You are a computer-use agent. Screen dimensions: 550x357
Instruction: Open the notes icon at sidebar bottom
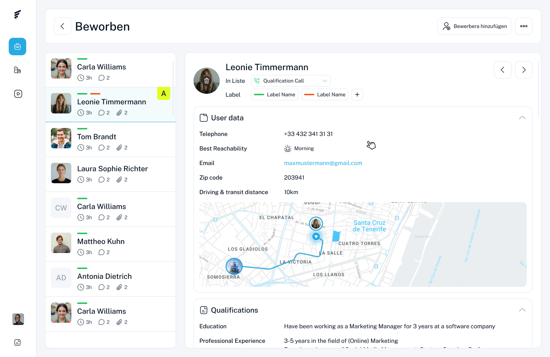click(17, 342)
